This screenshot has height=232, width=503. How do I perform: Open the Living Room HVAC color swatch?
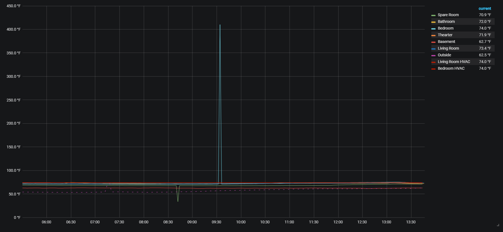click(433, 62)
